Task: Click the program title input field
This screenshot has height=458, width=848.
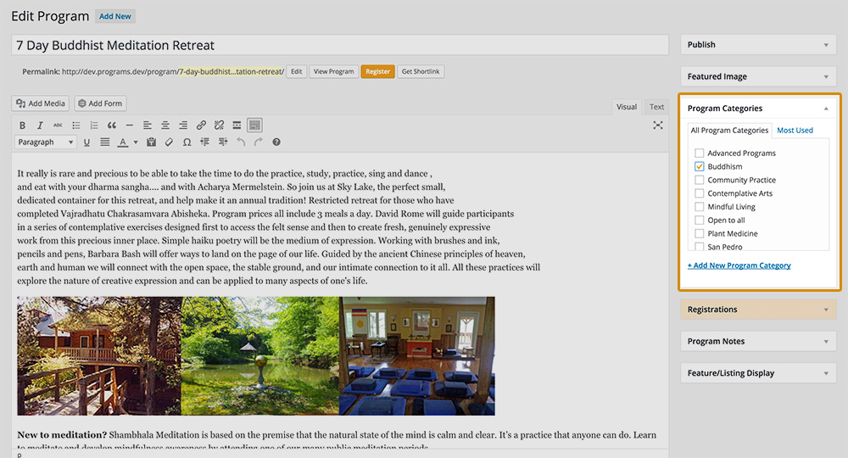Action: [x=340, y=46]
